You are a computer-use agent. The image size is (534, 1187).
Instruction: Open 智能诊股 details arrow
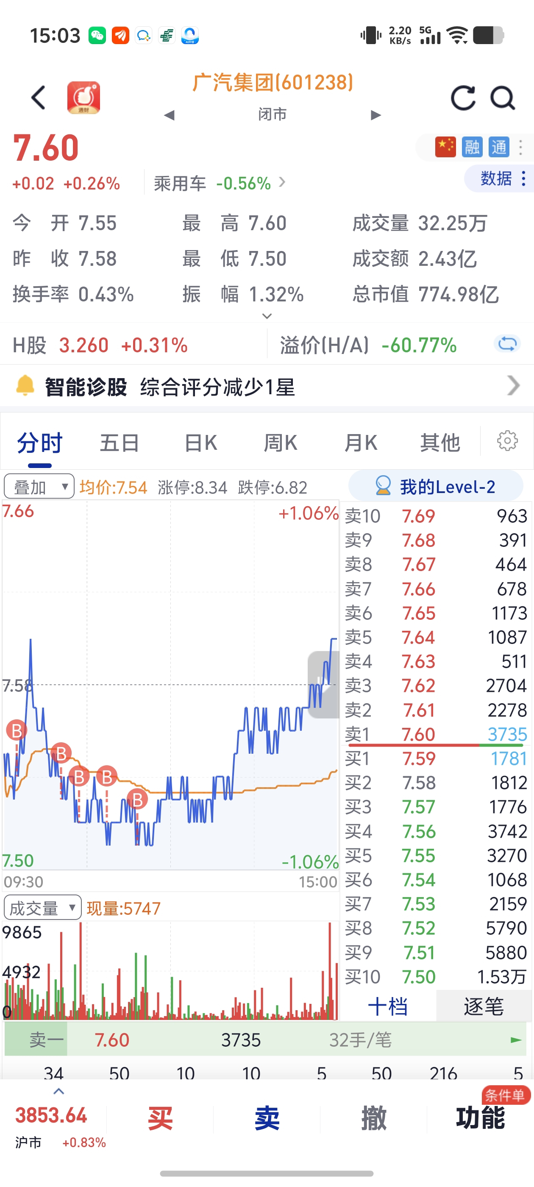tap(513, 386)
